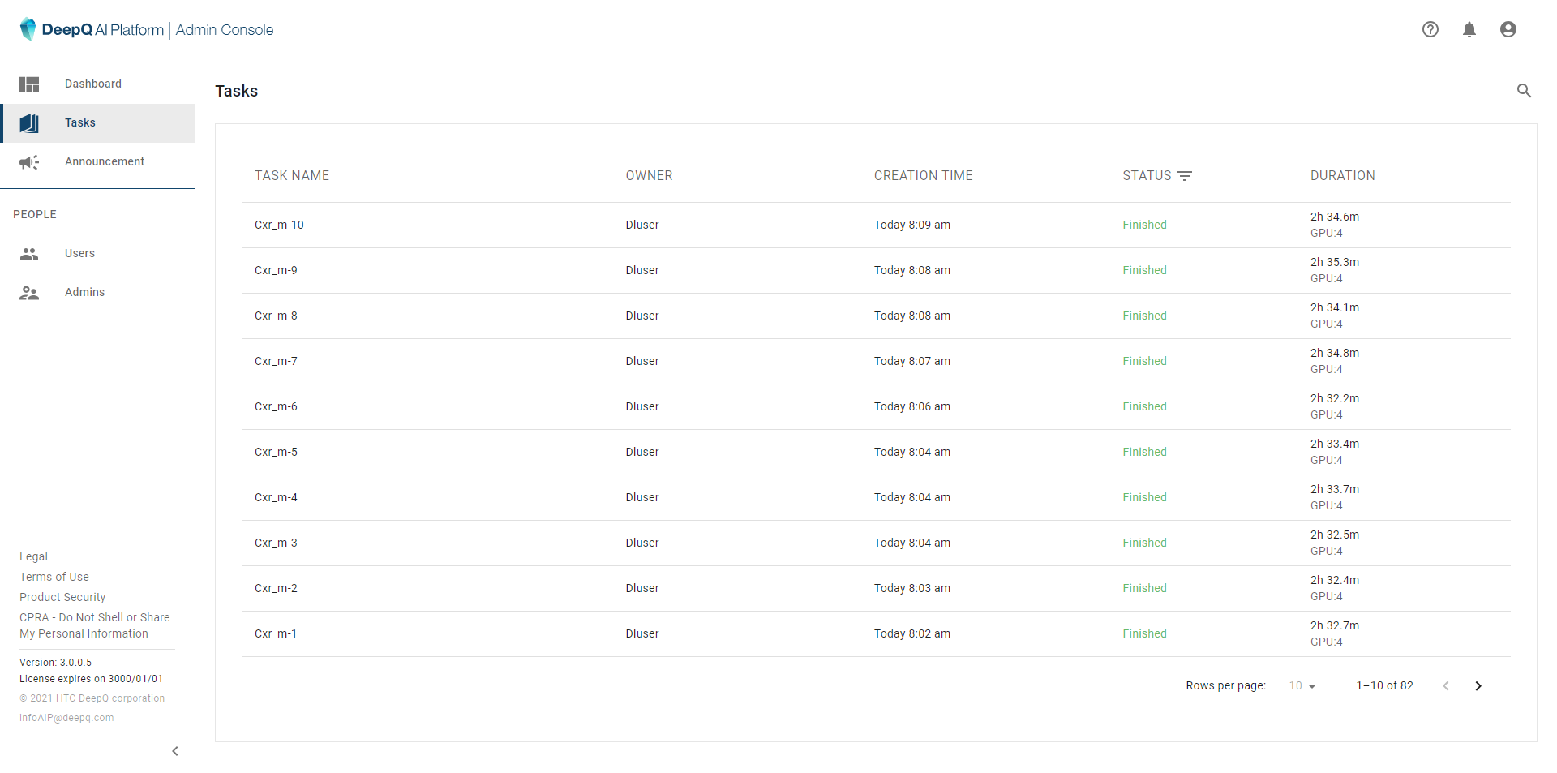Click the Users people icon

pos(29,254)
